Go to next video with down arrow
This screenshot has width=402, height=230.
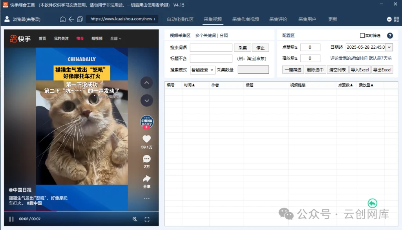point(147,100)
